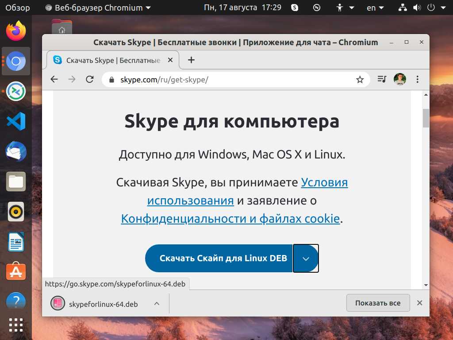The width and height of the screenshot is (453, 340).
Task: Click the Показать все downloads button
Action: (378, 303)
